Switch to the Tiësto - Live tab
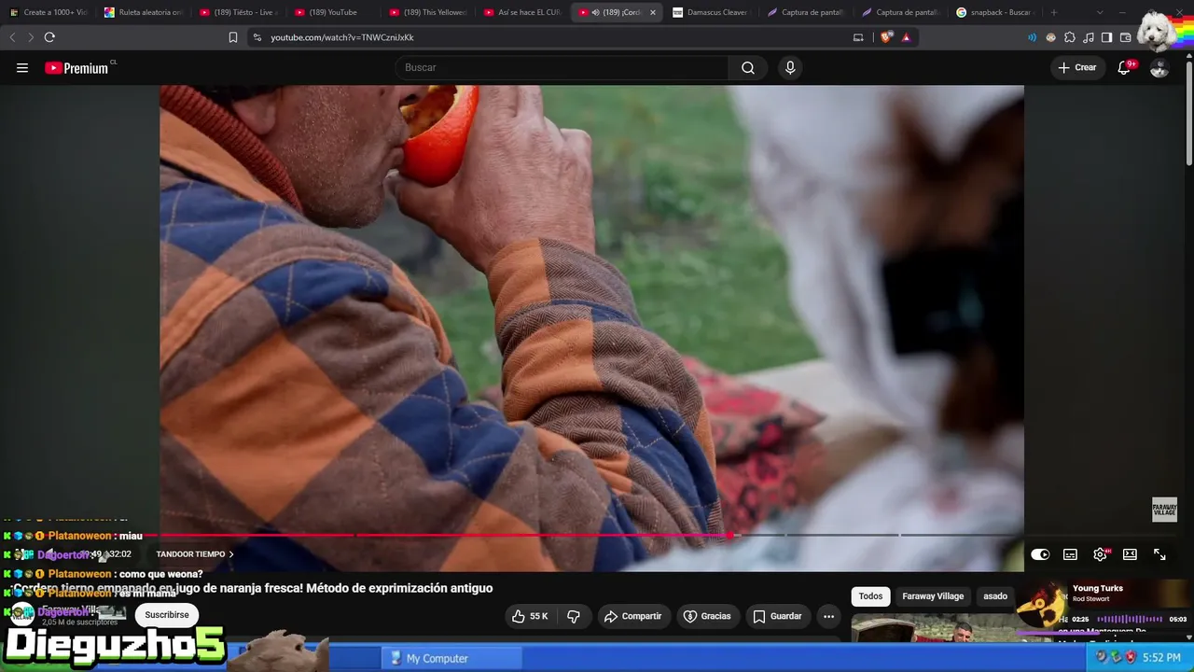This screenshot has width=1194, height=672. click(240, 12)
